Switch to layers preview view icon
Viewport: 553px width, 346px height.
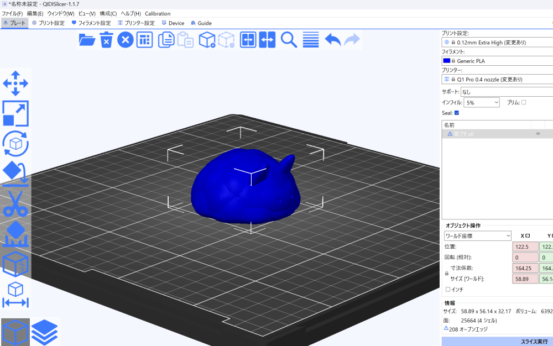[45, 332]
